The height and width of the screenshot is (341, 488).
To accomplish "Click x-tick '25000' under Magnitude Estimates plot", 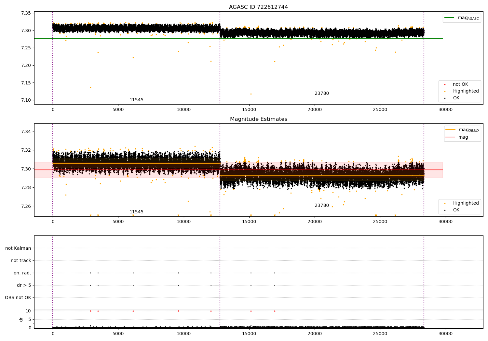I will pyautogui.click(x=380, y=221).
